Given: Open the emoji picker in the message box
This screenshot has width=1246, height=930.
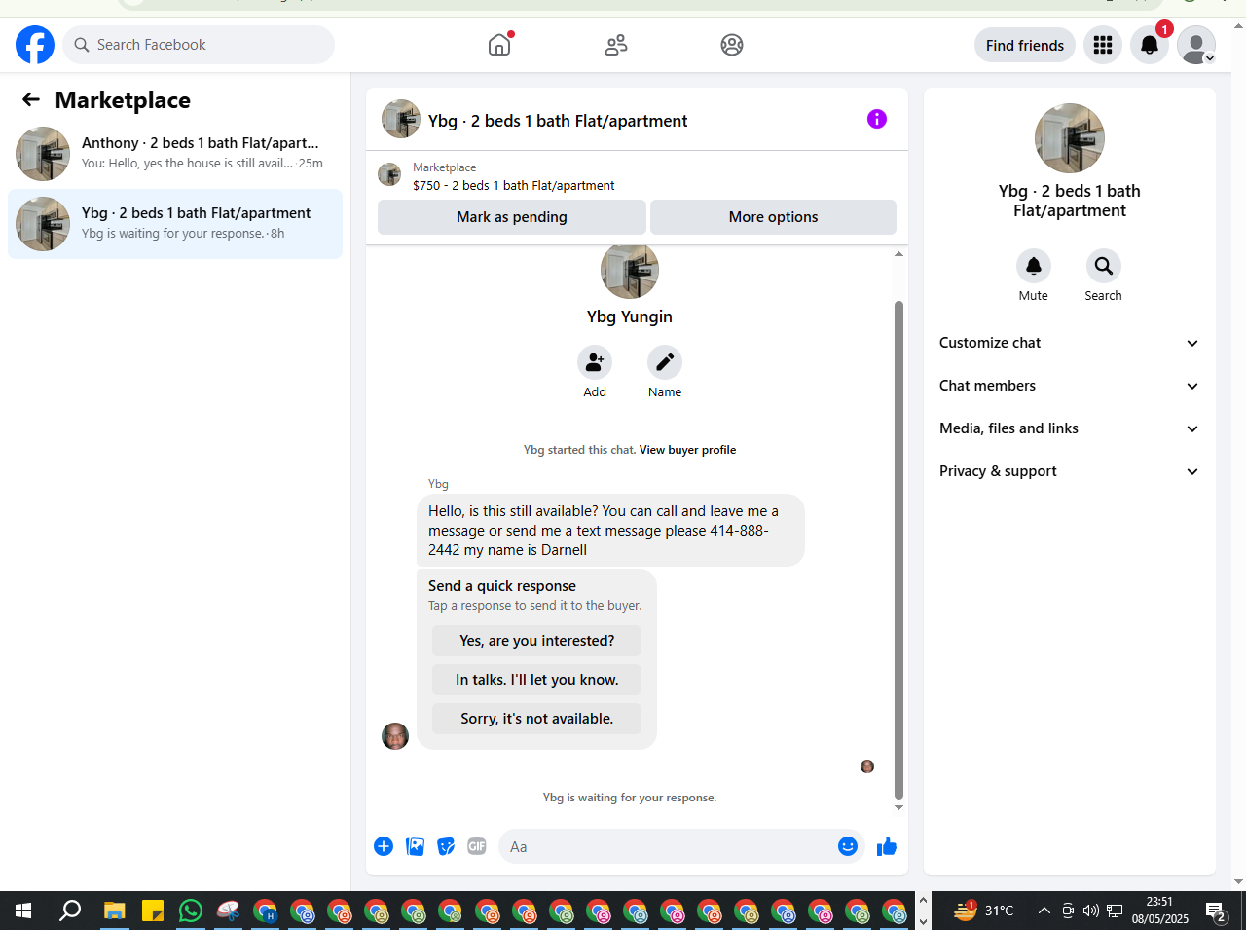Looking at the screenshot, I should click(848, 846).
